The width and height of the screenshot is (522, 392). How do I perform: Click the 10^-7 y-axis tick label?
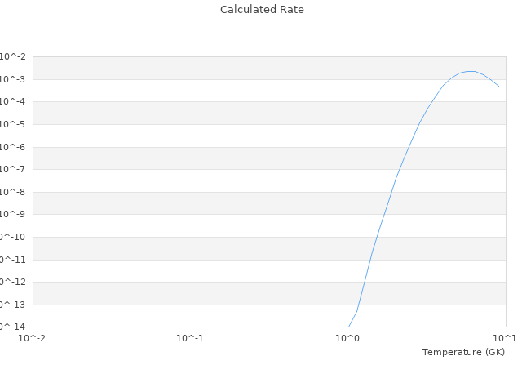coord(13,169)
